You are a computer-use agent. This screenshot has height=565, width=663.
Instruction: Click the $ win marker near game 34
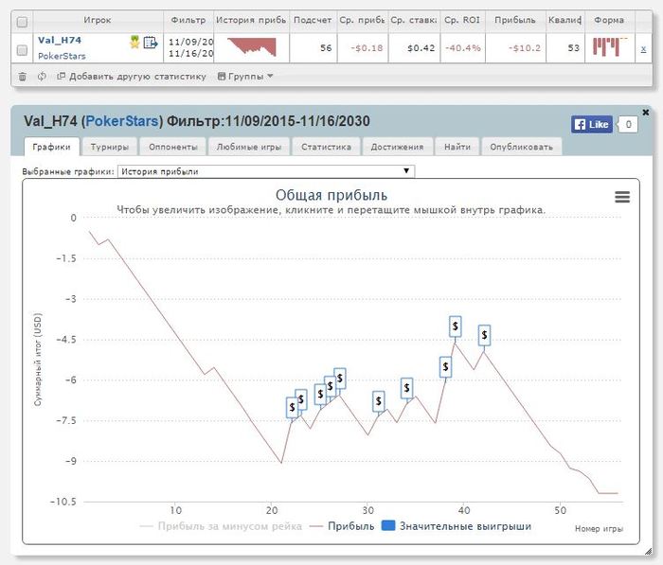point(406,388)
